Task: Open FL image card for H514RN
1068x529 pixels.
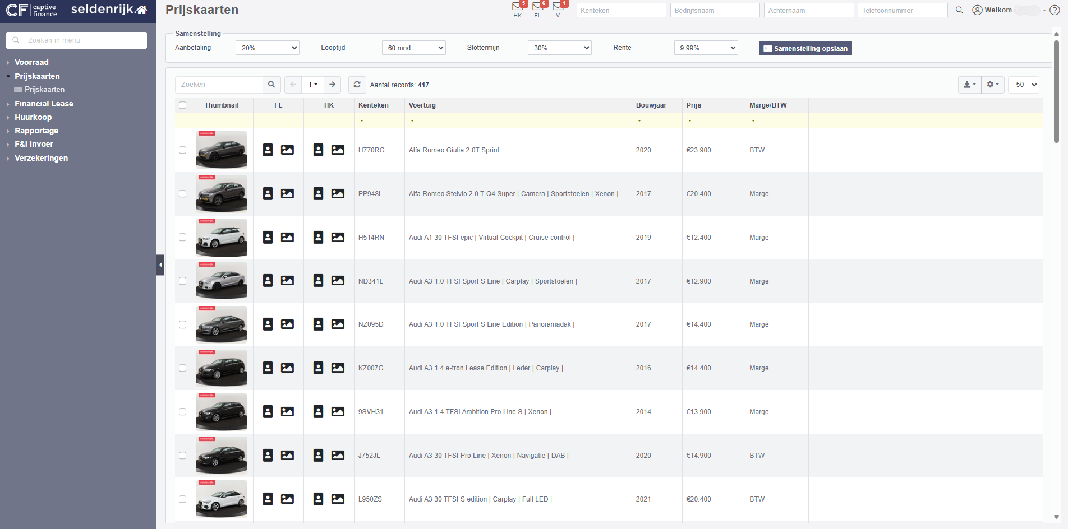Action: point(287,237)
